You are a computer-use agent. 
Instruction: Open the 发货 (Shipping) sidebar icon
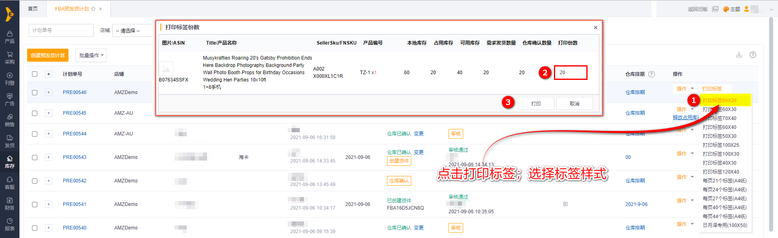(10, 141)
